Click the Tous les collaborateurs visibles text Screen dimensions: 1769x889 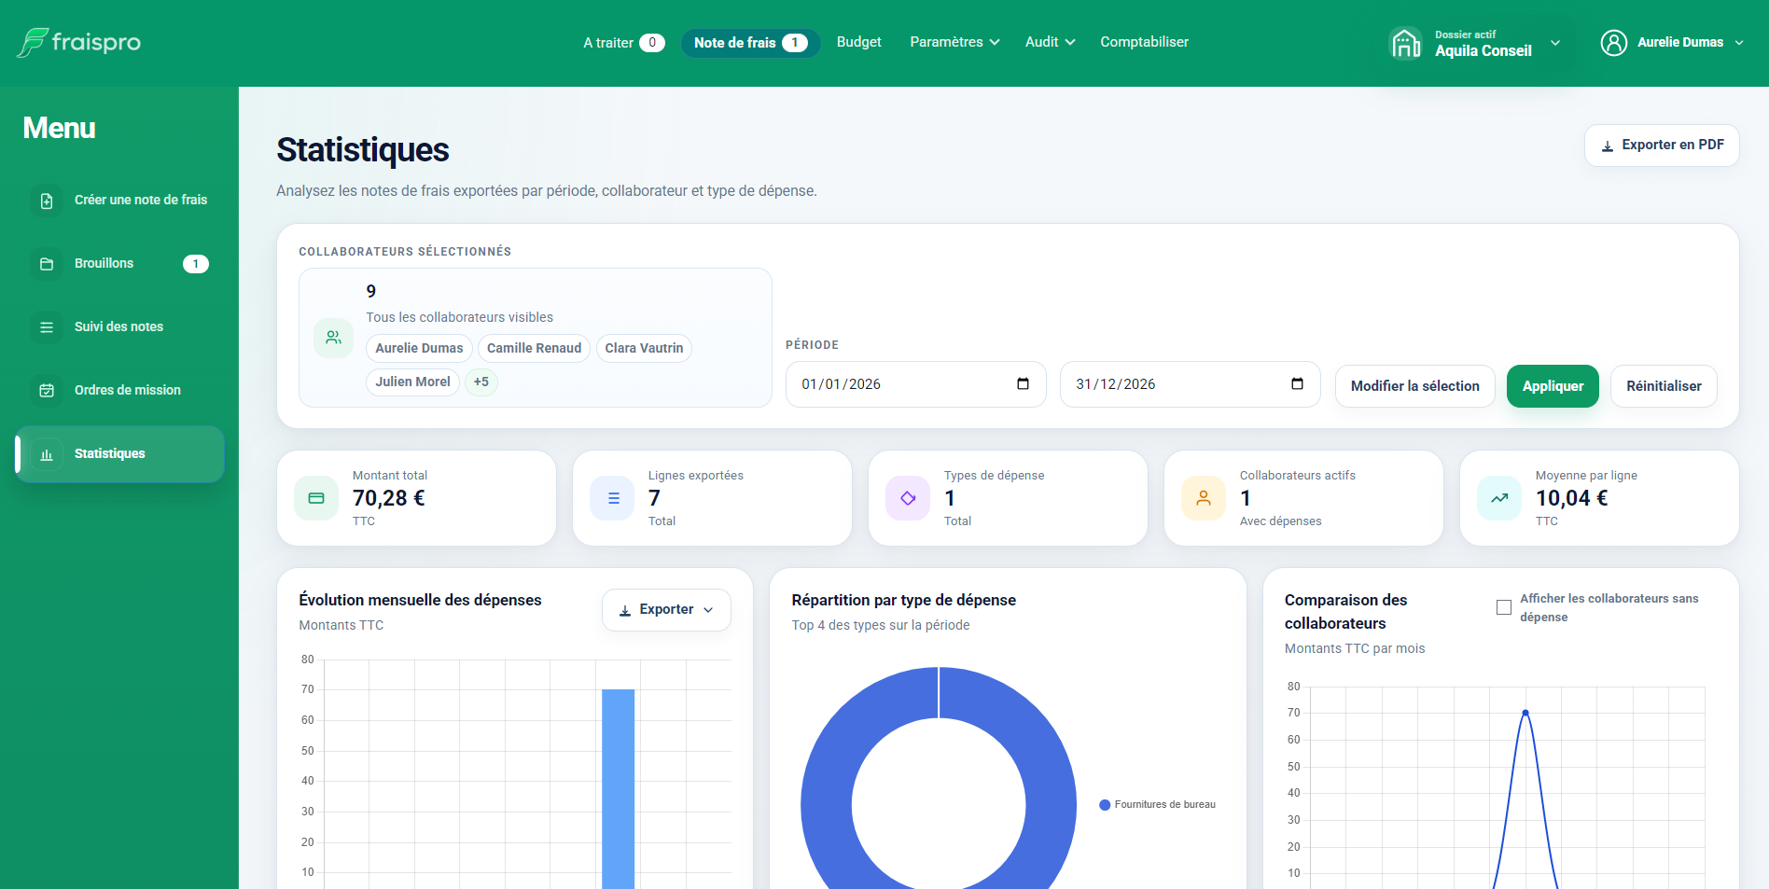pos(459,318)
